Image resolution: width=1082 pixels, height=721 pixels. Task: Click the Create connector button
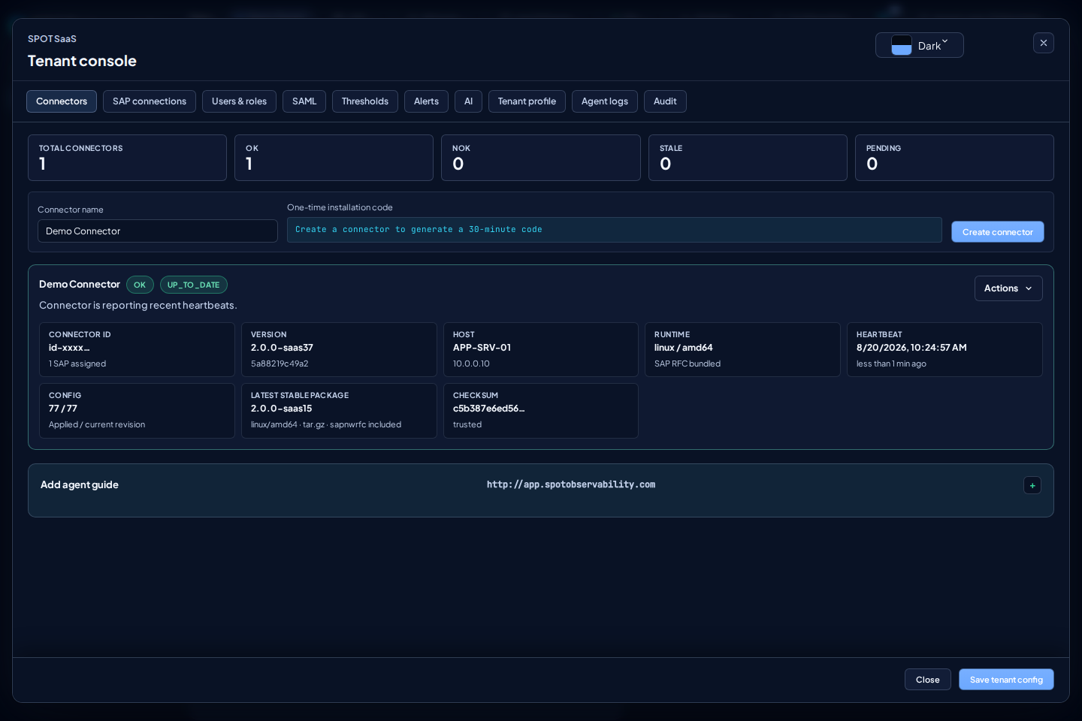[x=997, y=232]
